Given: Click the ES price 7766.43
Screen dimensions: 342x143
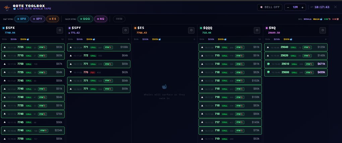Looking at the screenshot, I should tap(142, 33).
